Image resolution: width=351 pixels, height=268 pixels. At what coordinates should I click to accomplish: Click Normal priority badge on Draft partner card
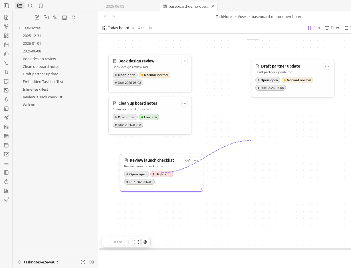297,80
